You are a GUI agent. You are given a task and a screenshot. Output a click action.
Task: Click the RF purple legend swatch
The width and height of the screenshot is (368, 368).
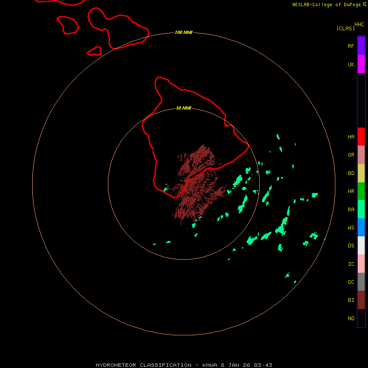361,46
